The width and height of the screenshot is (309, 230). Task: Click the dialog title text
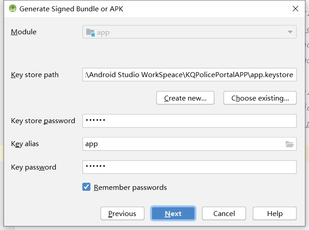coord(71,9)
